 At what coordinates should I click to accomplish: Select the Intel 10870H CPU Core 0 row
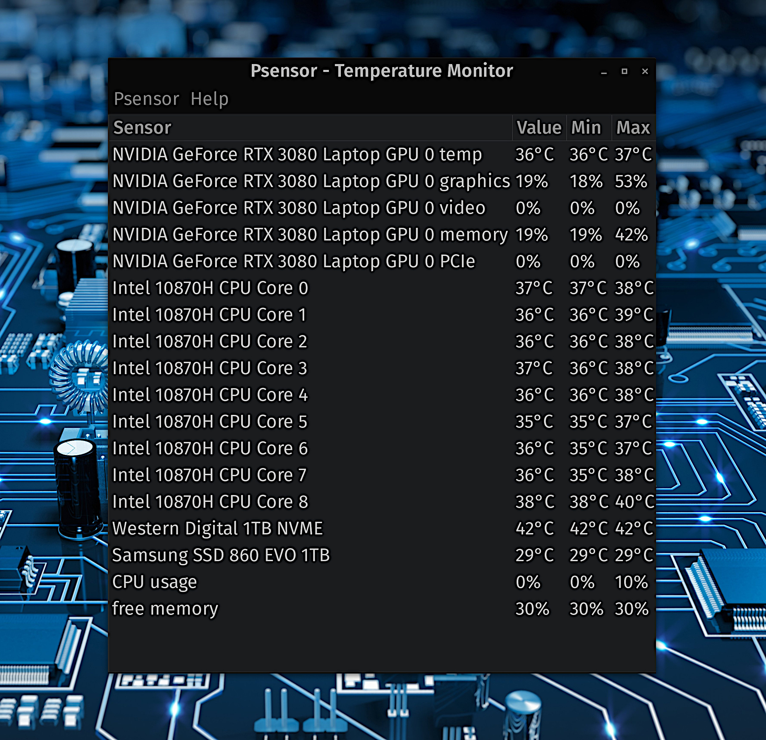tap(382, 288)
